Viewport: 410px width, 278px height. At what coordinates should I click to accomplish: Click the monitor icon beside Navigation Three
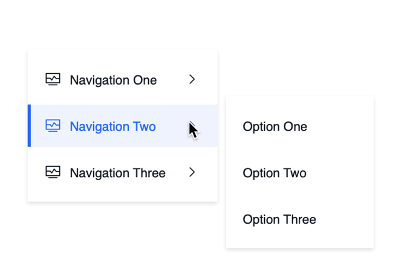pos(53,173)
